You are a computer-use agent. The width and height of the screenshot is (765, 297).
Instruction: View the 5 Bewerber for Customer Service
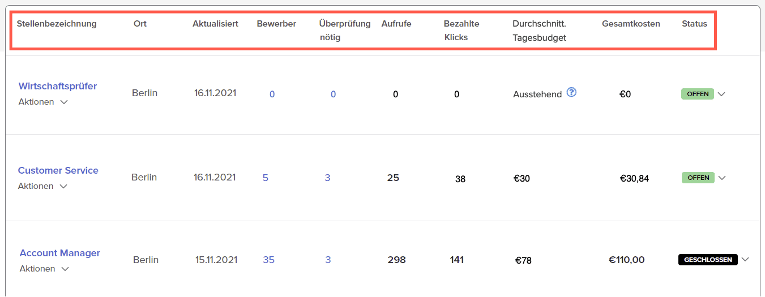coord(266,178)
